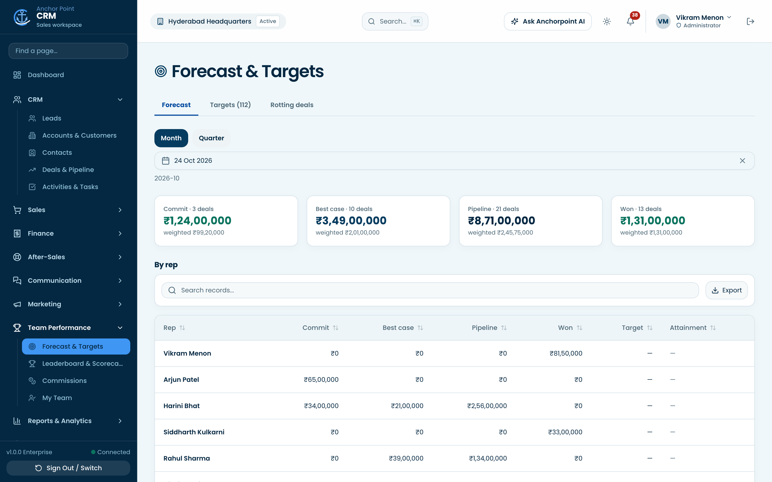This screenshot has width=772, height=482.
Task: Open the Leads page
Action: 76,118
